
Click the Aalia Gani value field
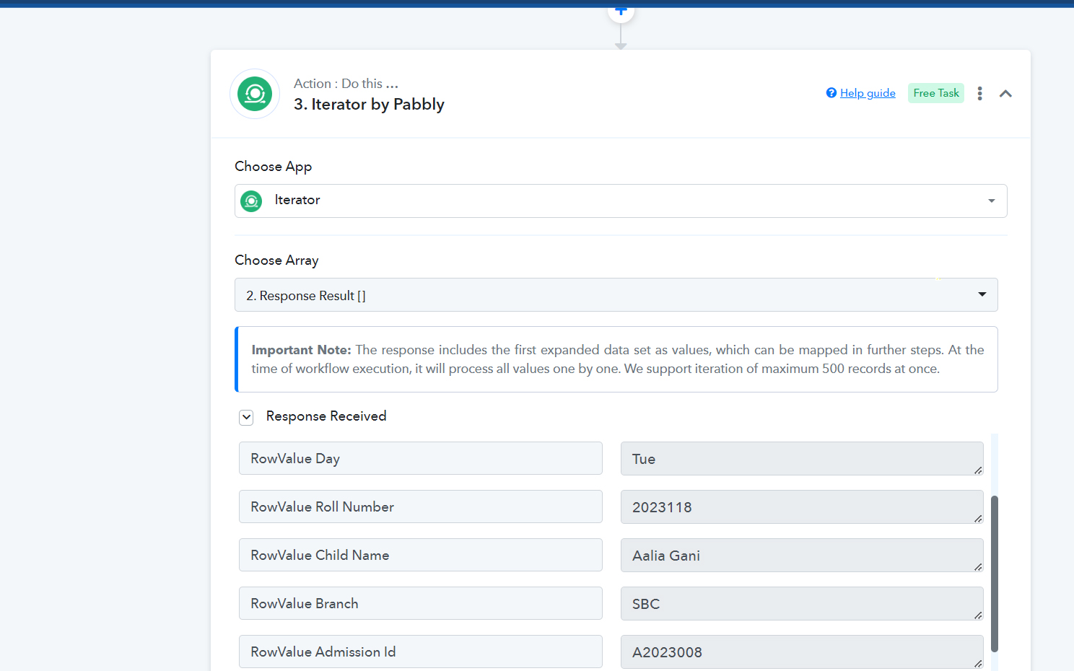pos(802,556)
